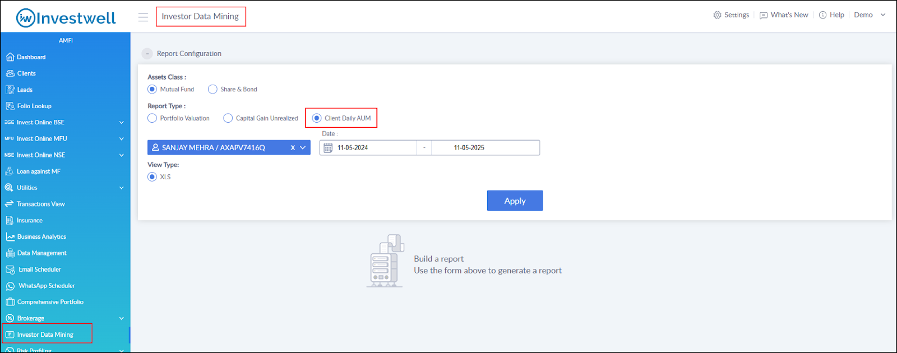The image size is (897, 353).
Task: Click the BSE icon in sidebar
Action: pos(9,122)
